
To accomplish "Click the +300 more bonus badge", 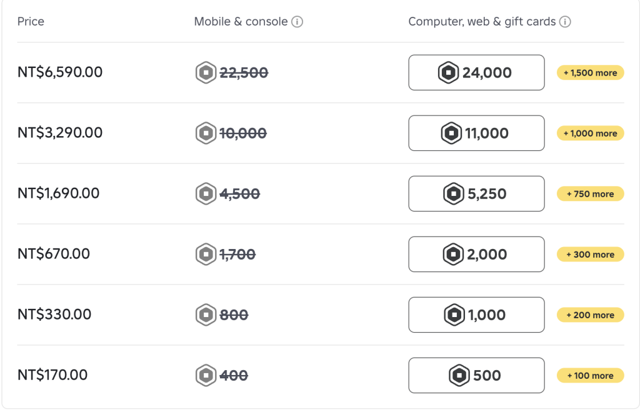I will click(x=590, y=255).
